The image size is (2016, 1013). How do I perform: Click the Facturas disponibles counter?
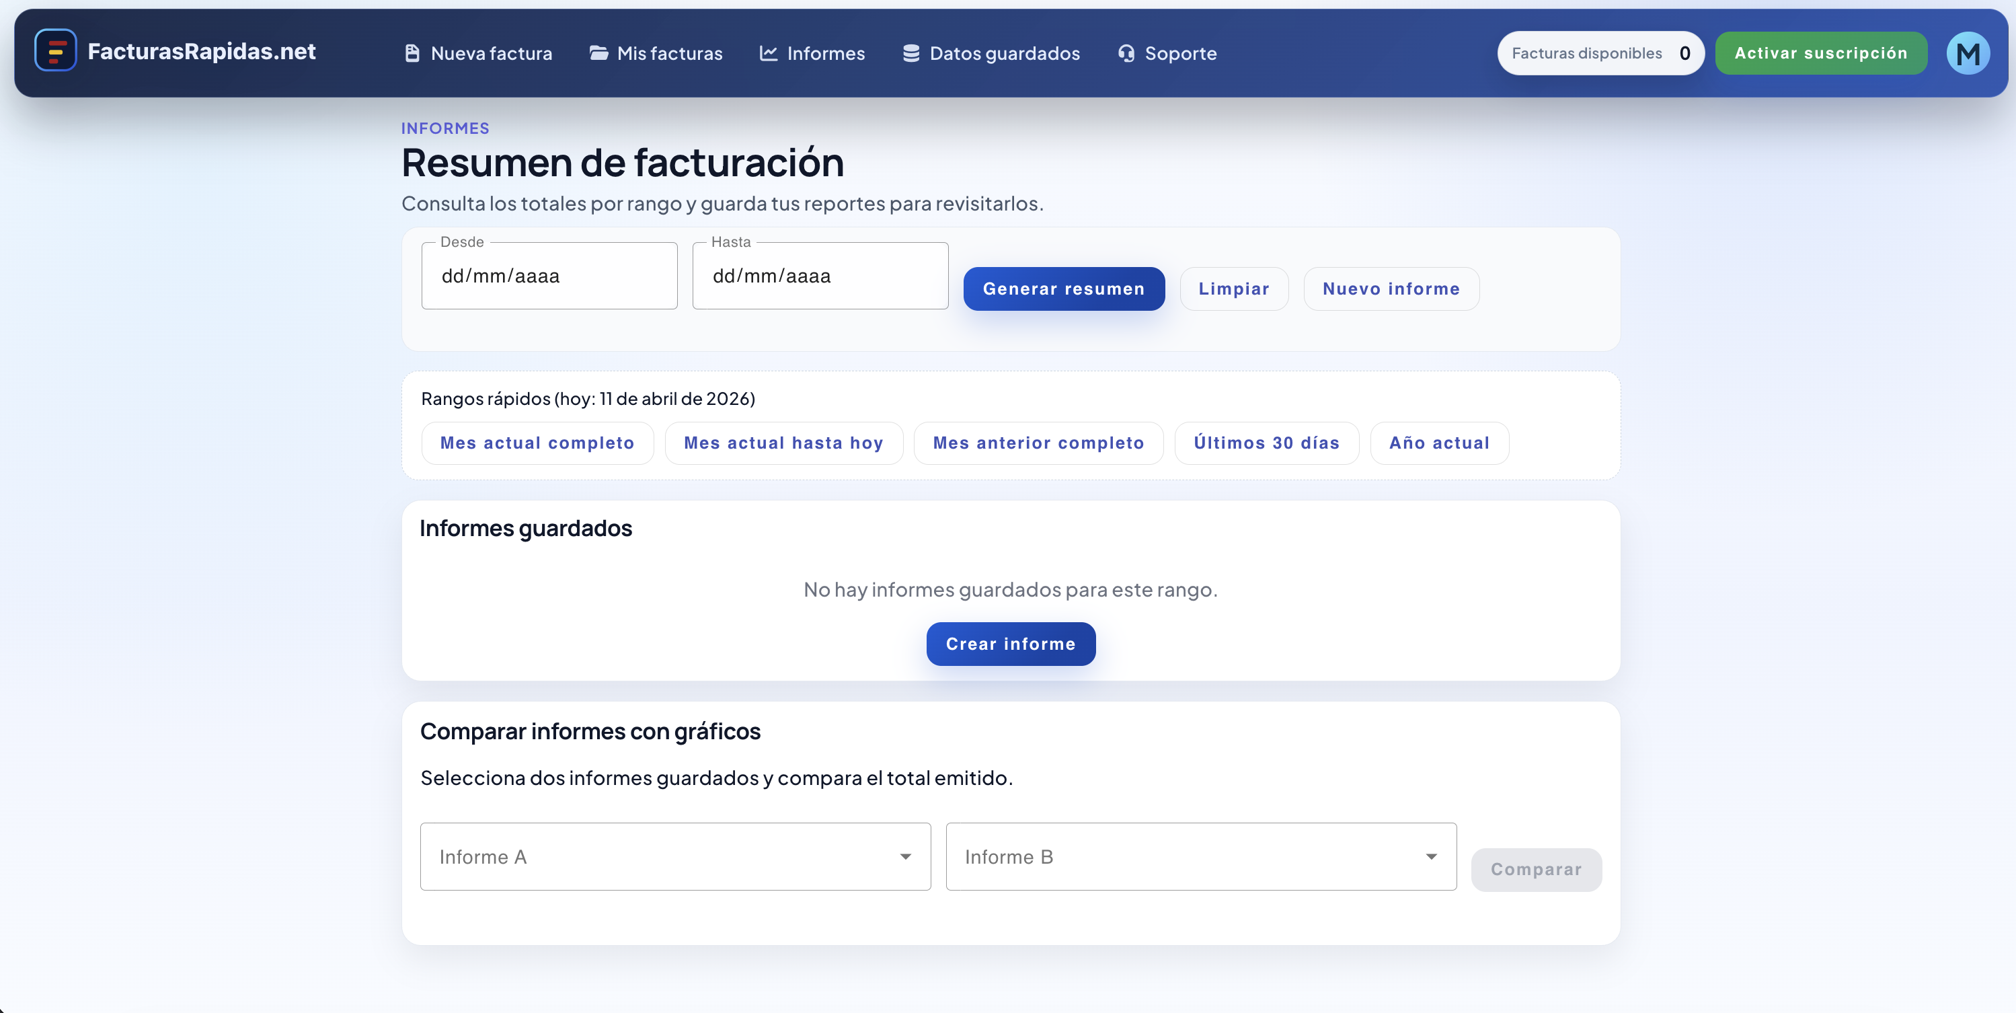[x=1600, y=52]
